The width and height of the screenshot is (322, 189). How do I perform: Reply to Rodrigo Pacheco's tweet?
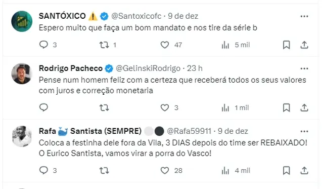pyautogui.click(x=43, y=107)
